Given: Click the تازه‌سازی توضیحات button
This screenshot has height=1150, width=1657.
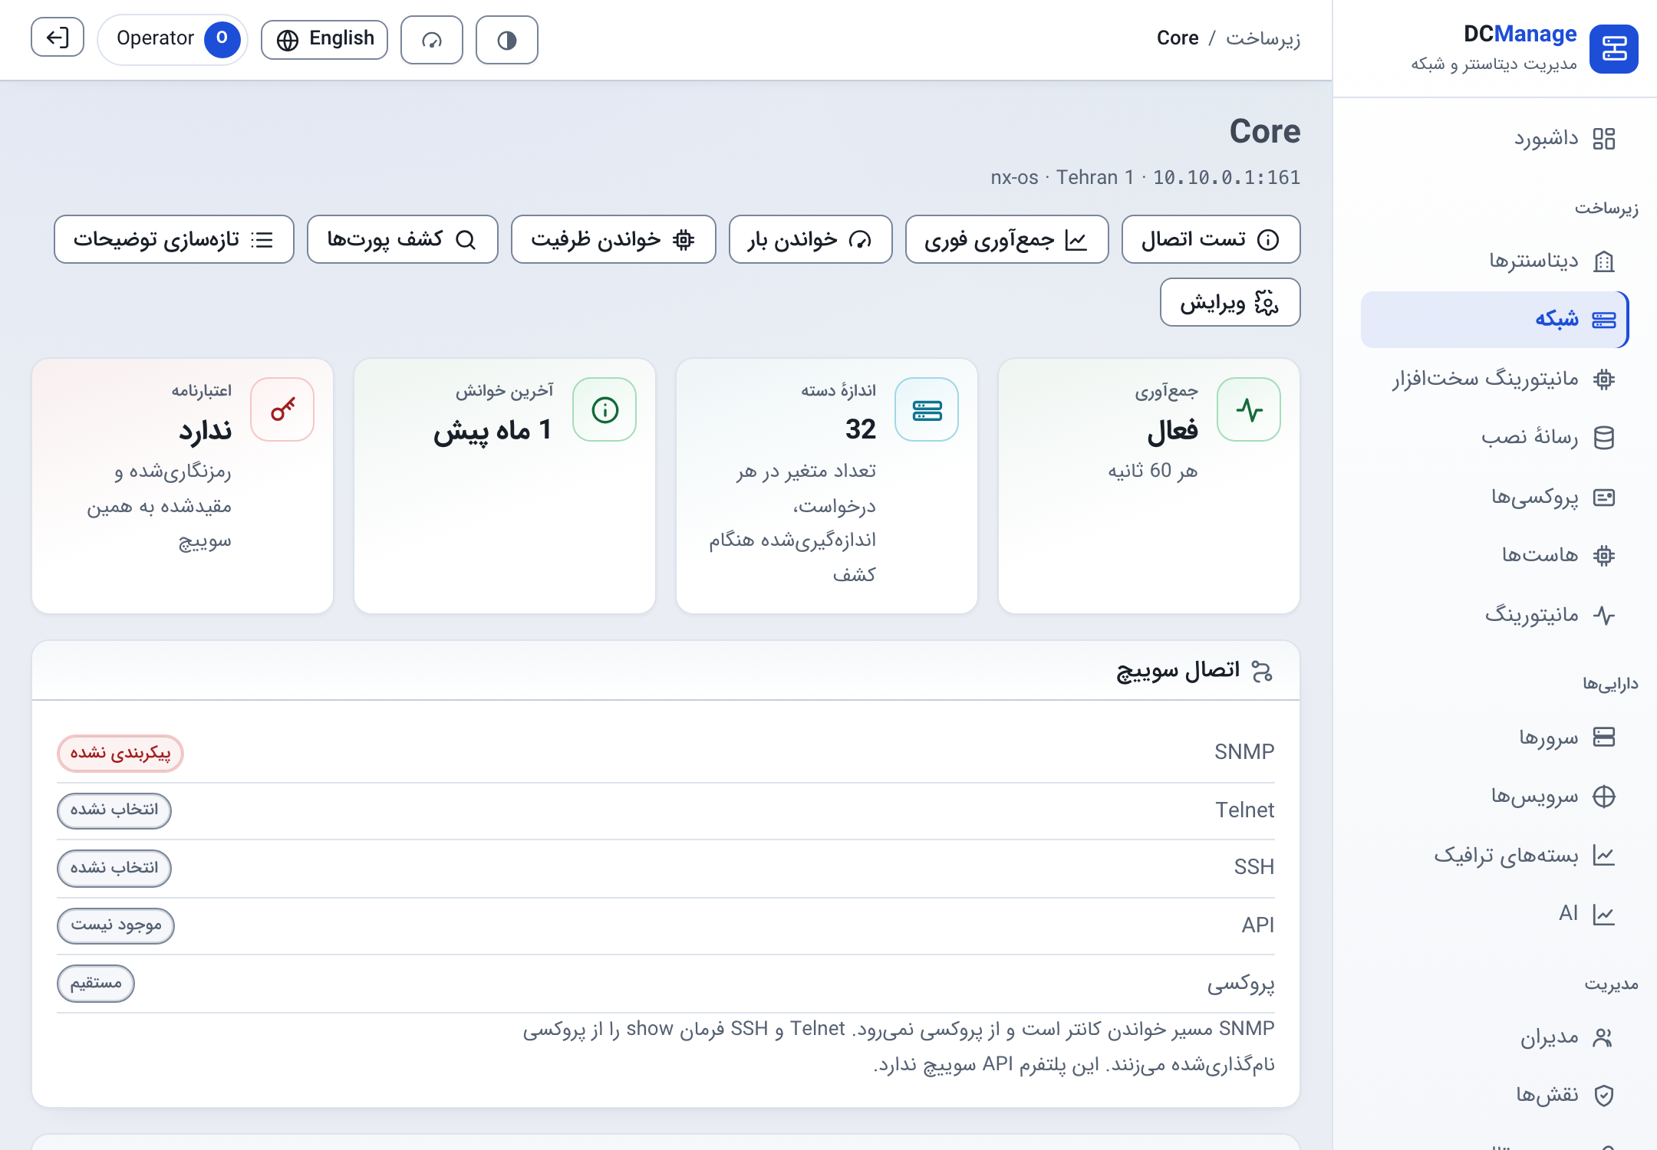Looking at the screenshot, I should (x=174, y=239).
